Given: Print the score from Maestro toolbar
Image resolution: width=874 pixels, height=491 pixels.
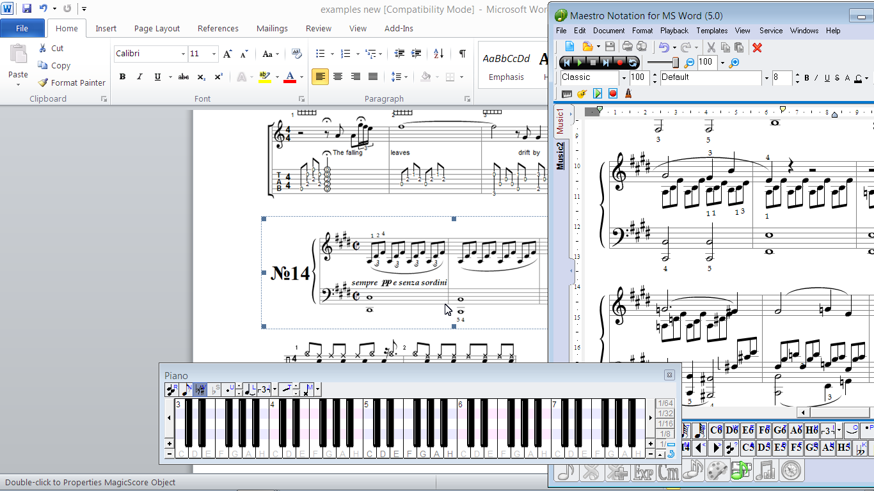Looking at the screenshot, I should 628,47.
